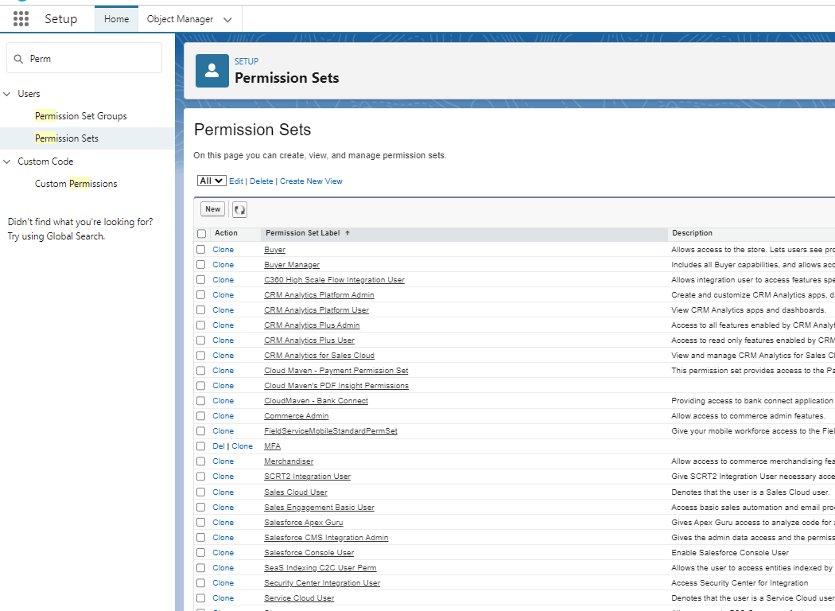Open Security Center Integration User link
The height and width of the screenshot is (611, 835).
322,583
